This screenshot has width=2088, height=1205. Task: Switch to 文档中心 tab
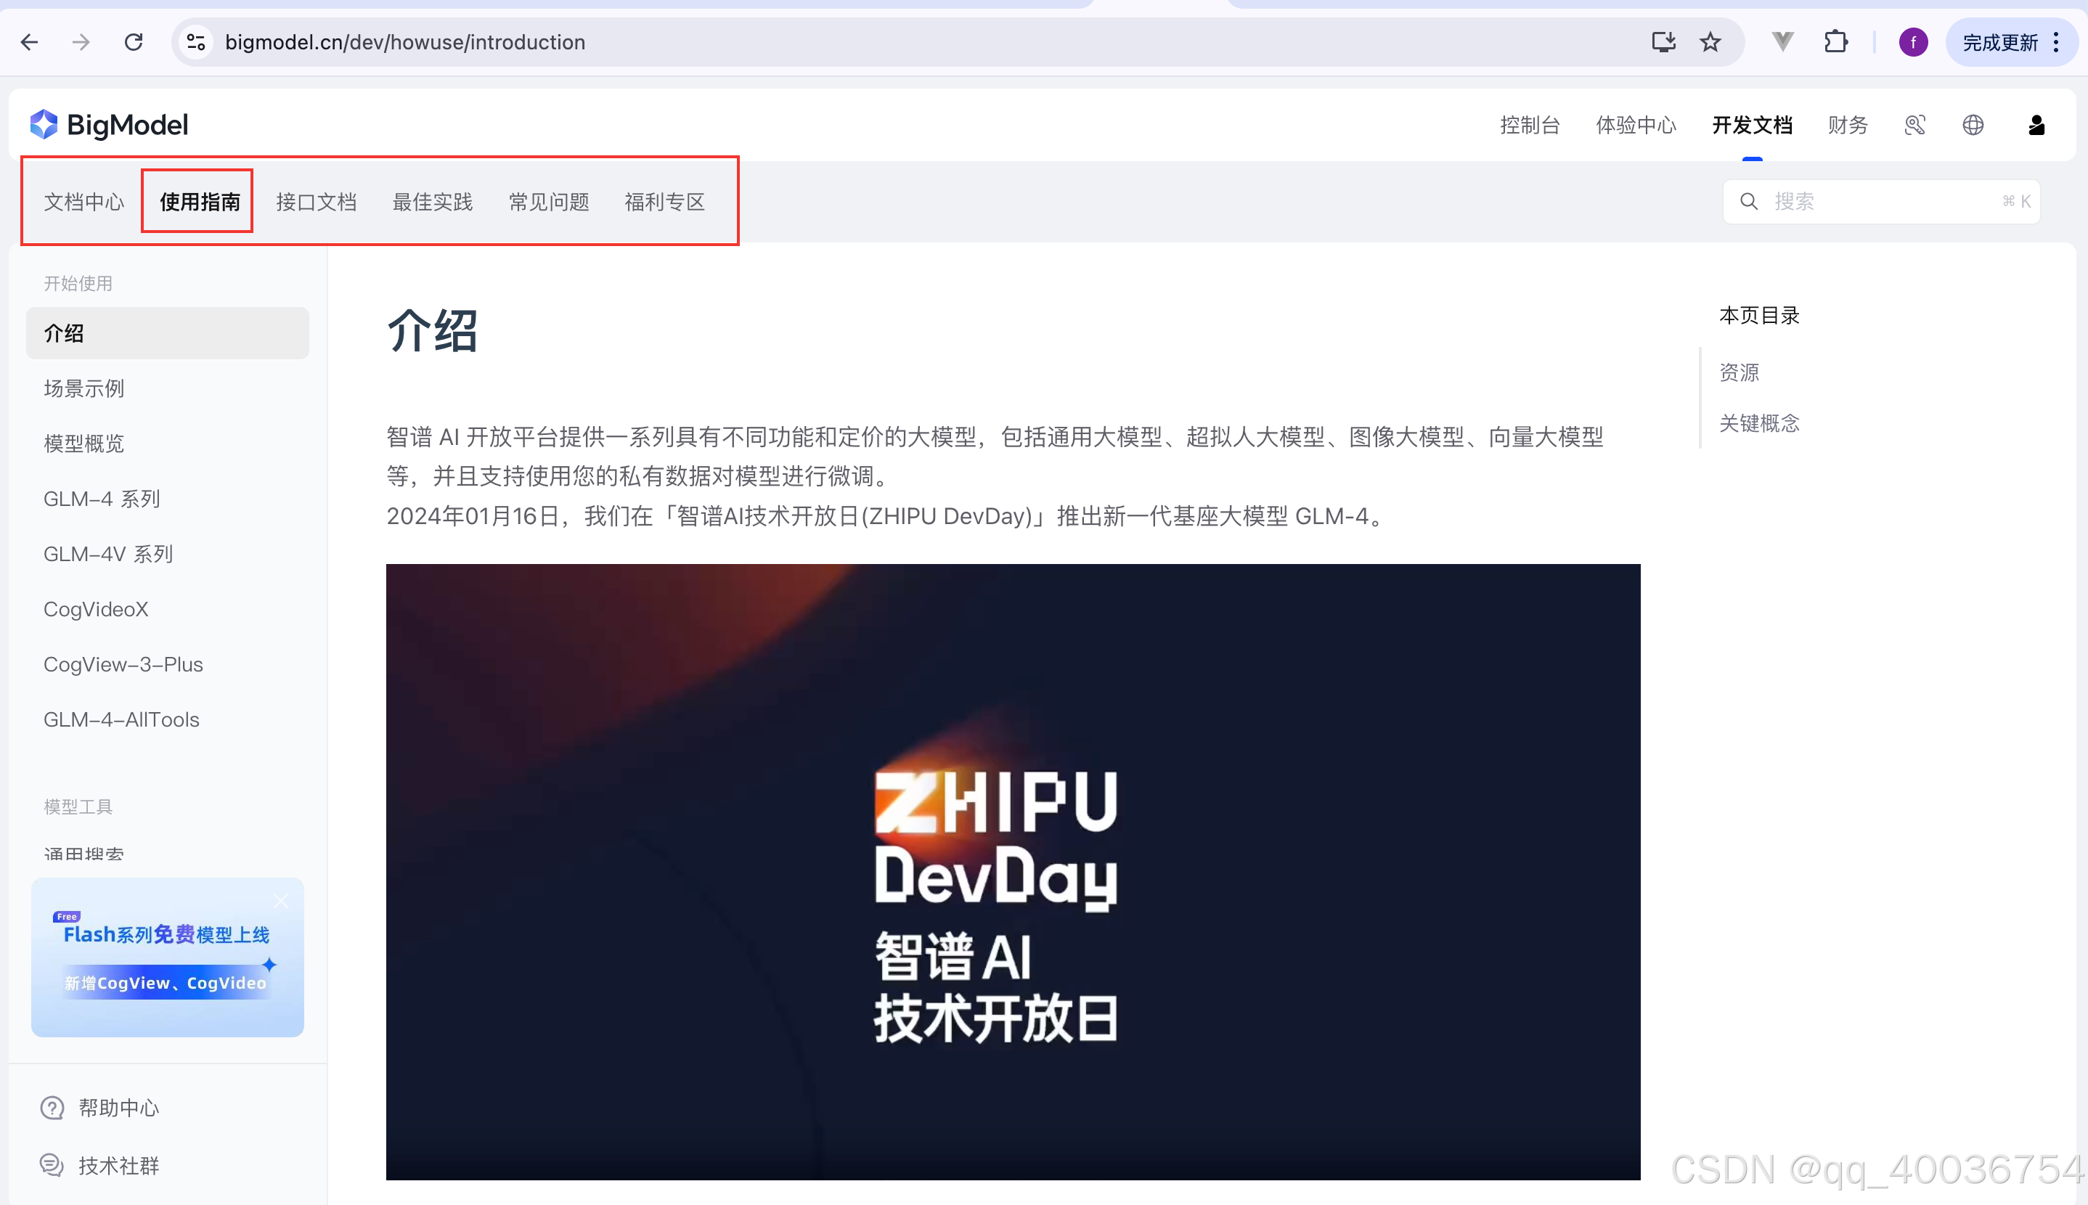(83, 202)
